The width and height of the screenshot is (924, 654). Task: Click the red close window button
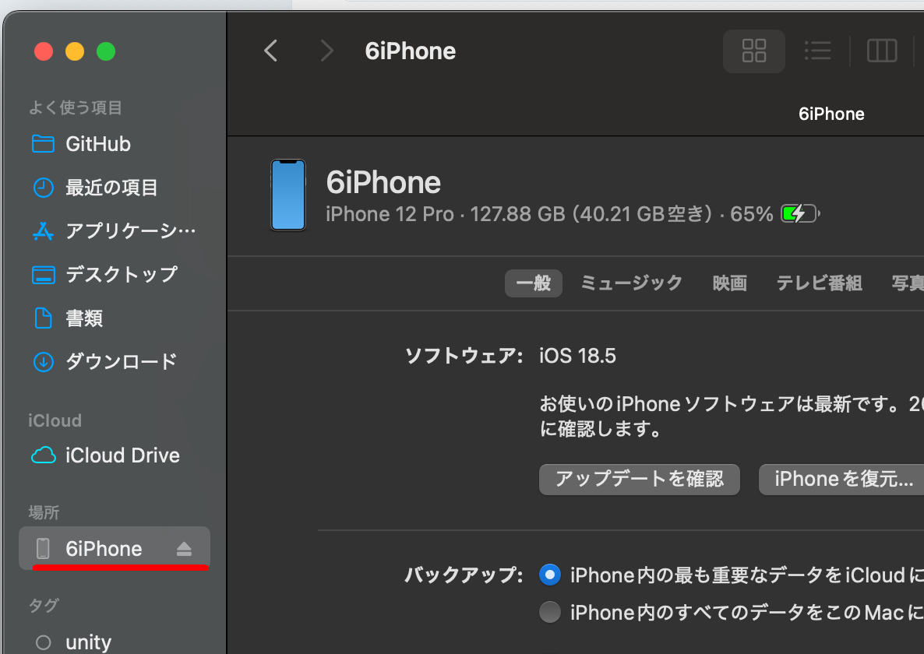coord(44,51)
